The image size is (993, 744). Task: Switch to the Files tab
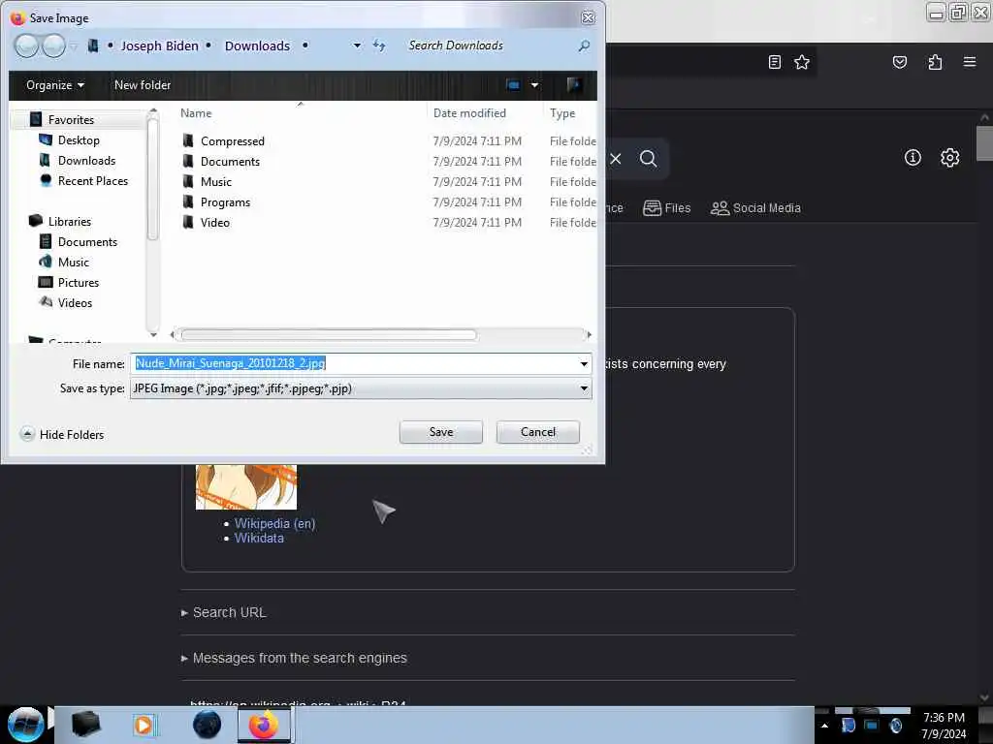666,208
